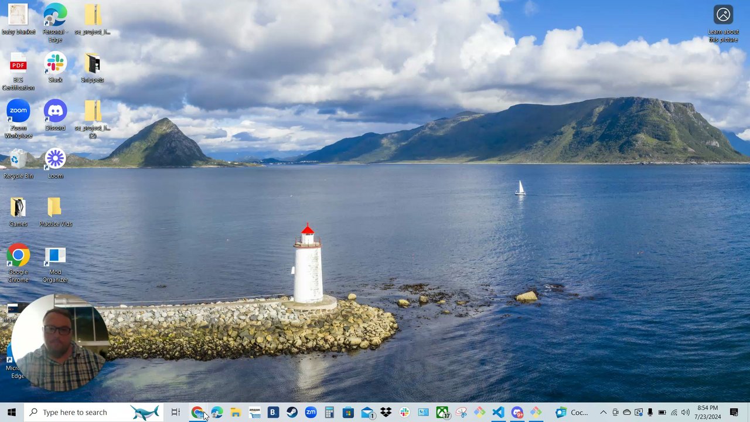The height and width of the screenshot is (422, 750).
Task: Open Visual Studio Code from taskbar
Action: click(x=498, y=413)
